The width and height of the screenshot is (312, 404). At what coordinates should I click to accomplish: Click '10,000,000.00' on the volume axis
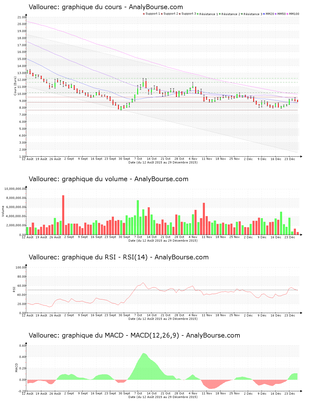[x=15, y=189]
